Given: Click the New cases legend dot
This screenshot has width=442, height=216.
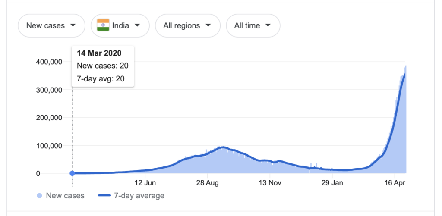Looking at the screenshot, I should tap(40, 196).
